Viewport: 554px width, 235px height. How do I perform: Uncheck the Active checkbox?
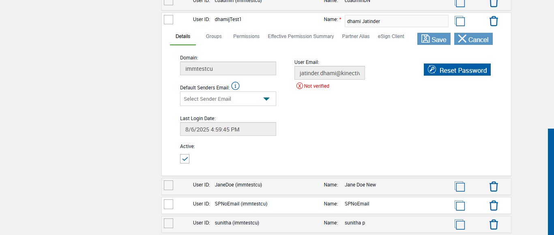[185, 159]
